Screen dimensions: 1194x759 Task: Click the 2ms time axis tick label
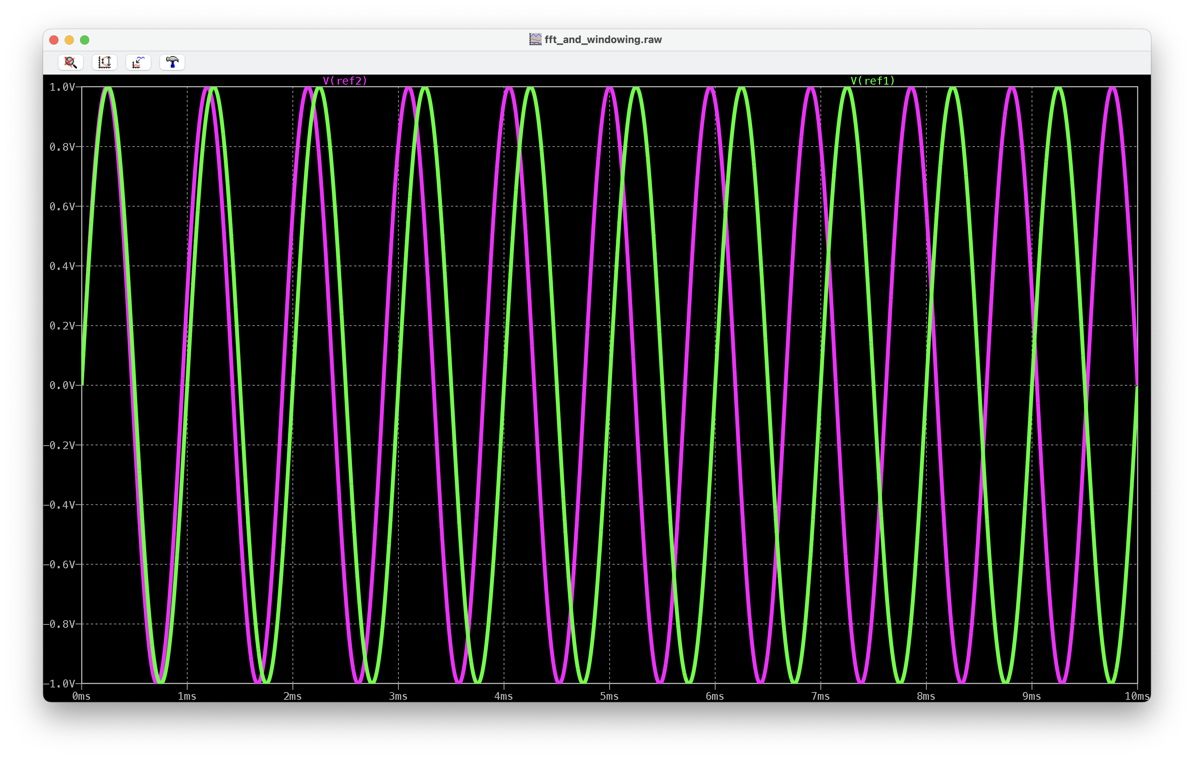(293, 696)
